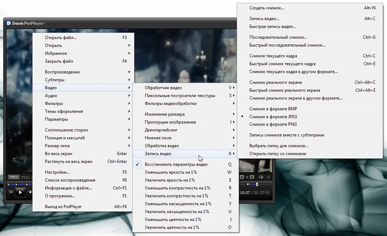This screenshot has height=236, width=387.
Task: Open 'О программе...' menu item
Action: point(83,196)
